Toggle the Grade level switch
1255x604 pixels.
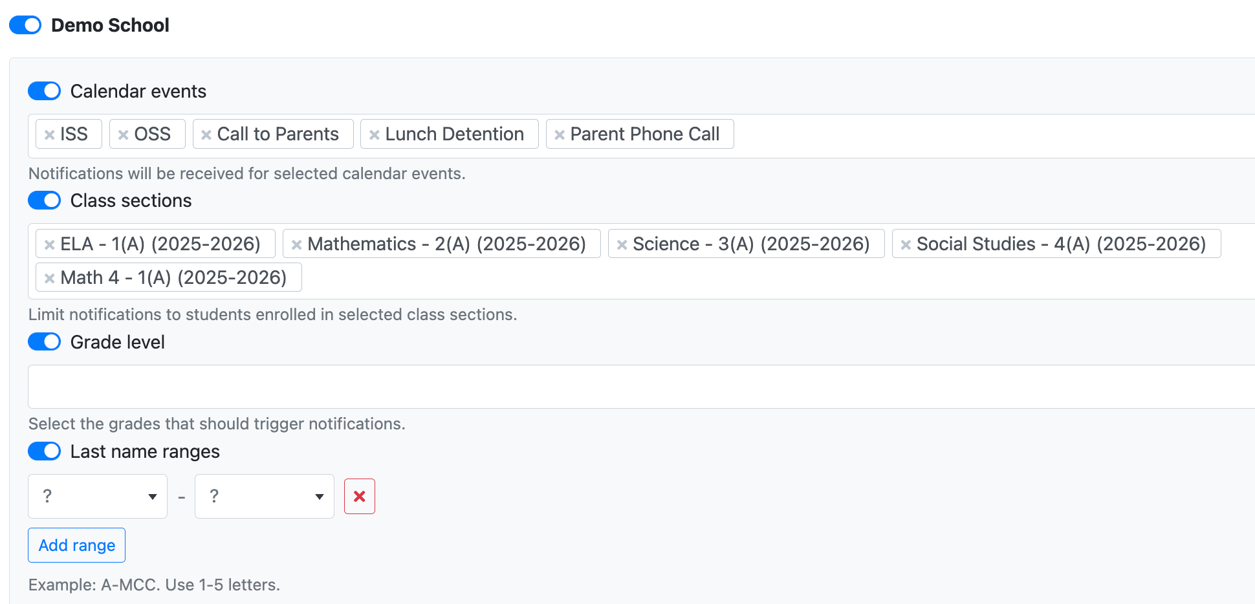(44, 342)
